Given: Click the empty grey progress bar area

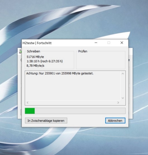Looking at the screenshot, I should pyautogui.click(x=80, y=111).
